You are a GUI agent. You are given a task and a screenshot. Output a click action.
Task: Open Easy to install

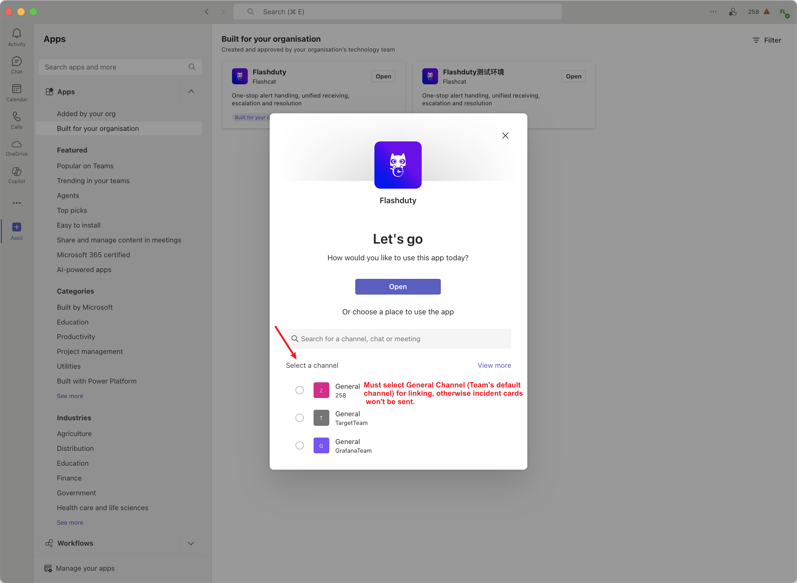pos(79,225)
